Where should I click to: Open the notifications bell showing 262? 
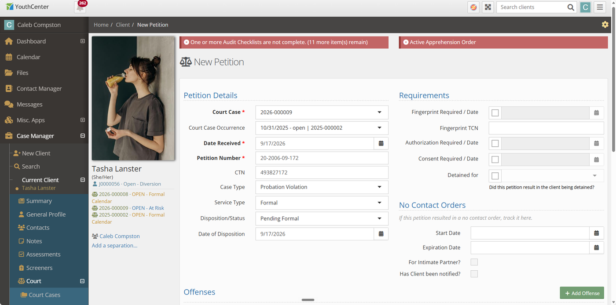click(x=80, y=7)
